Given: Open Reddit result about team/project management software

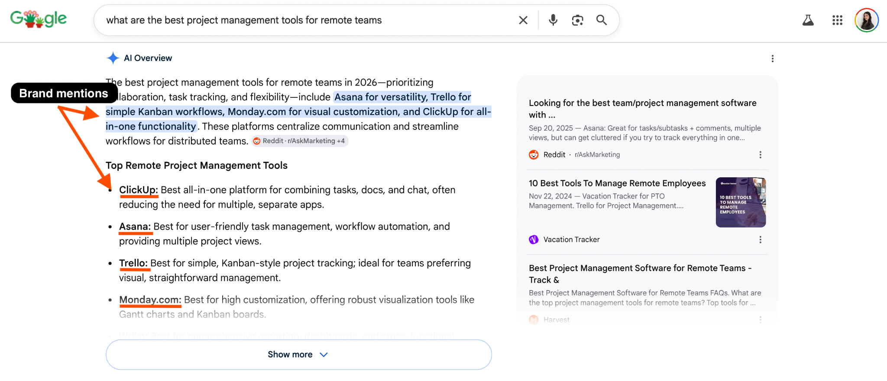Looking at the screenshot, I should [x=643, y=109].
